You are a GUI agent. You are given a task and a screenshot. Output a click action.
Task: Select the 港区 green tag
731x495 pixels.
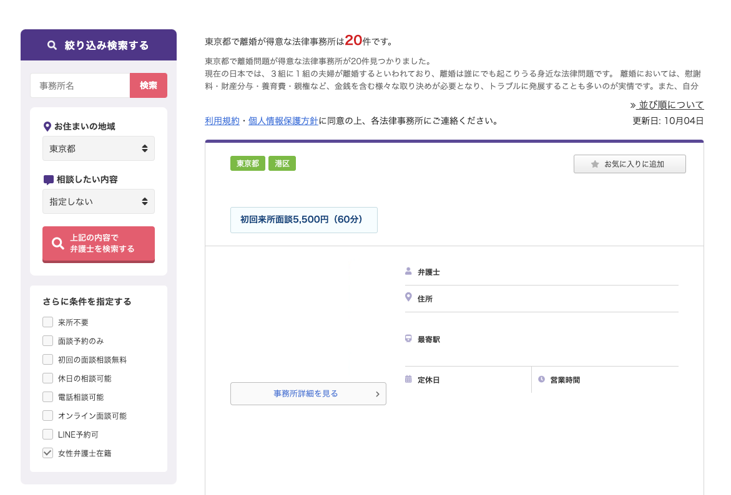coord(282,163)
